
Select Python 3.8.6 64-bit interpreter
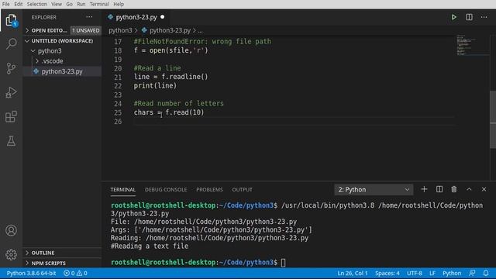[x=31, y=273]
